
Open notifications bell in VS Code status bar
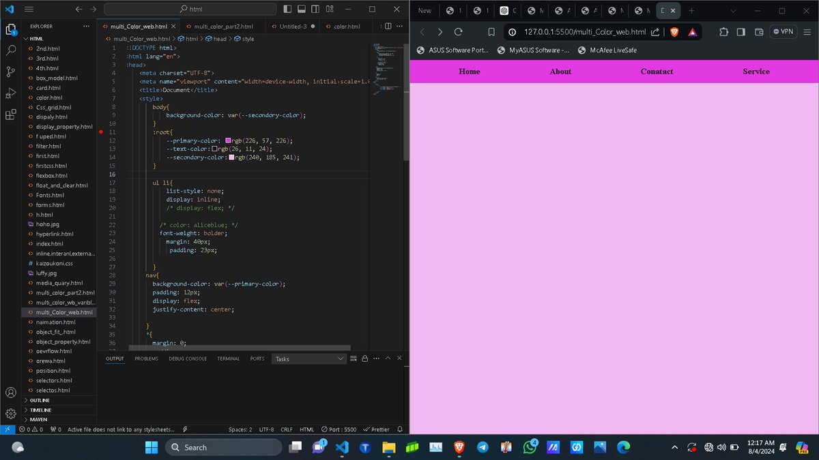[400, 429]
